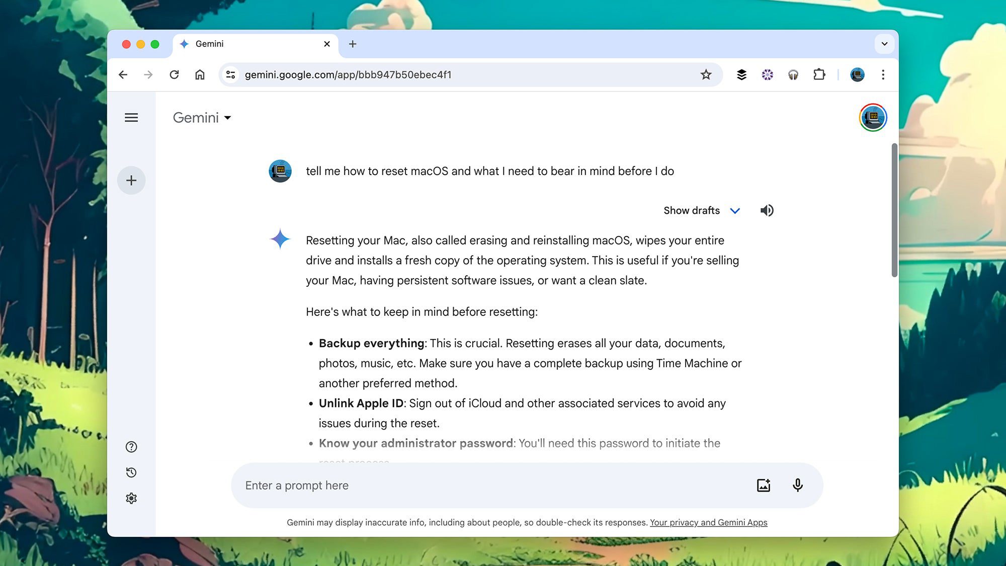
Task: Click 'Here's what to keep in mind' line
Action: tap(422, 312)
